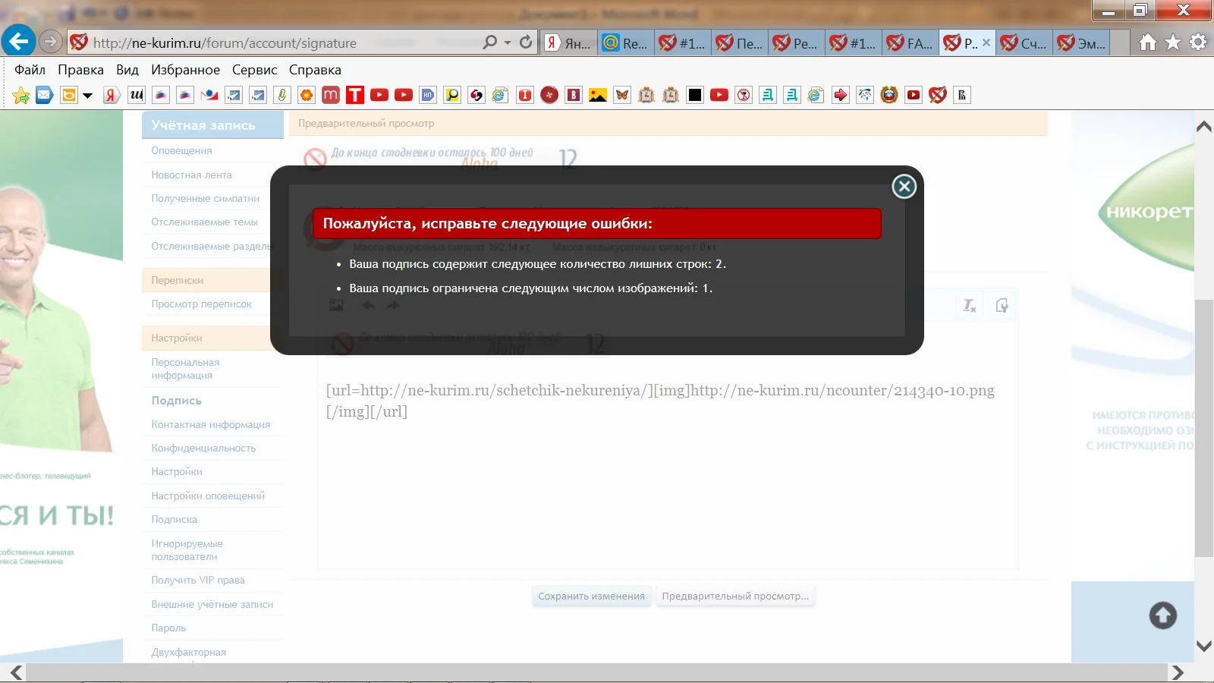This screenshot has width=1214, height=683.
Task: Open the Игнорируемые пользователи link
Action: [x=187, y=550]
